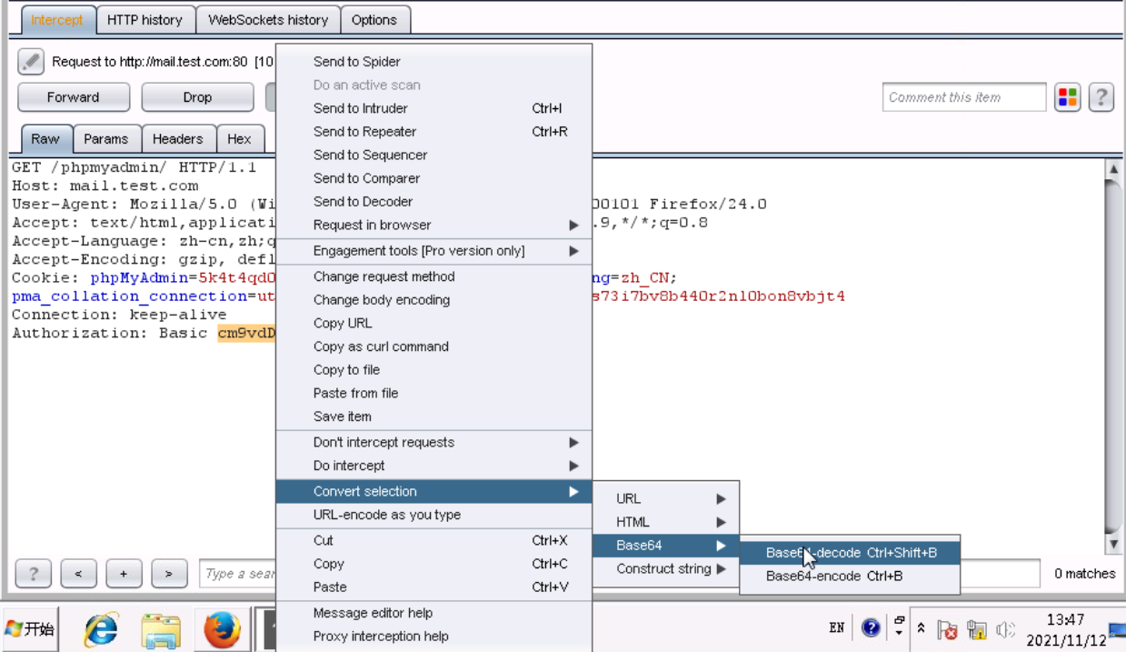Choose Cut from context menu
The height and width of the screenshot is (652, 1126).
(x=433, y=540)
